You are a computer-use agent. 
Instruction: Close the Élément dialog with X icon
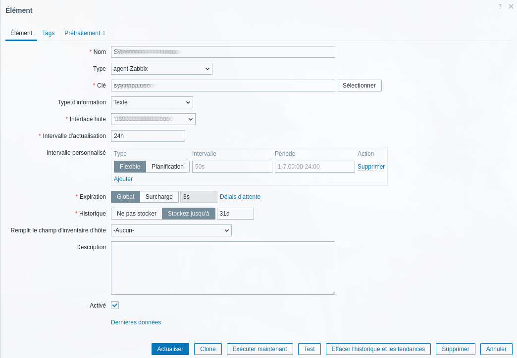511,6
